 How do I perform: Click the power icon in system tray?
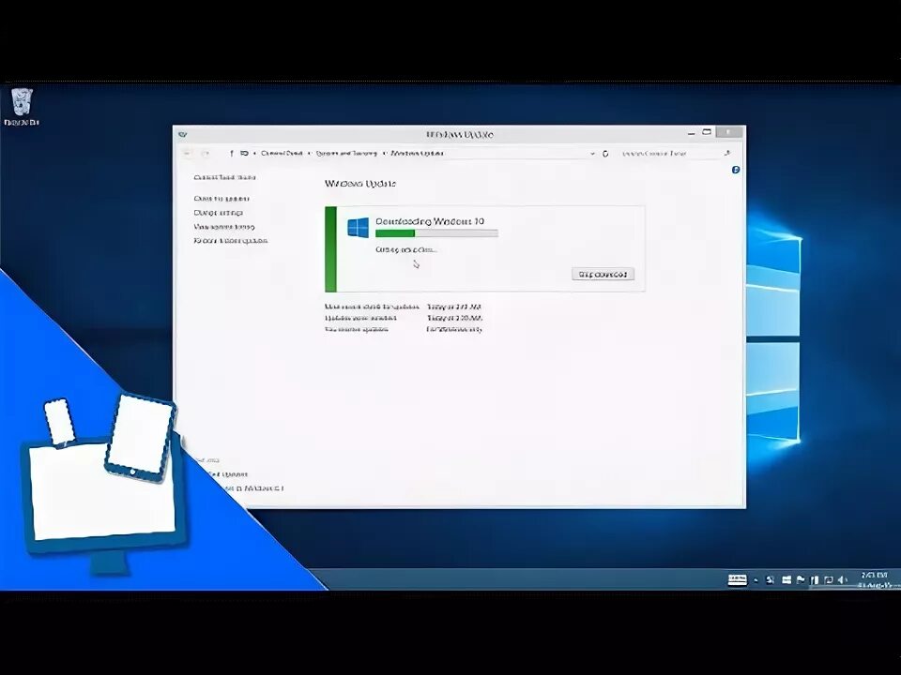tap(815, 580)
